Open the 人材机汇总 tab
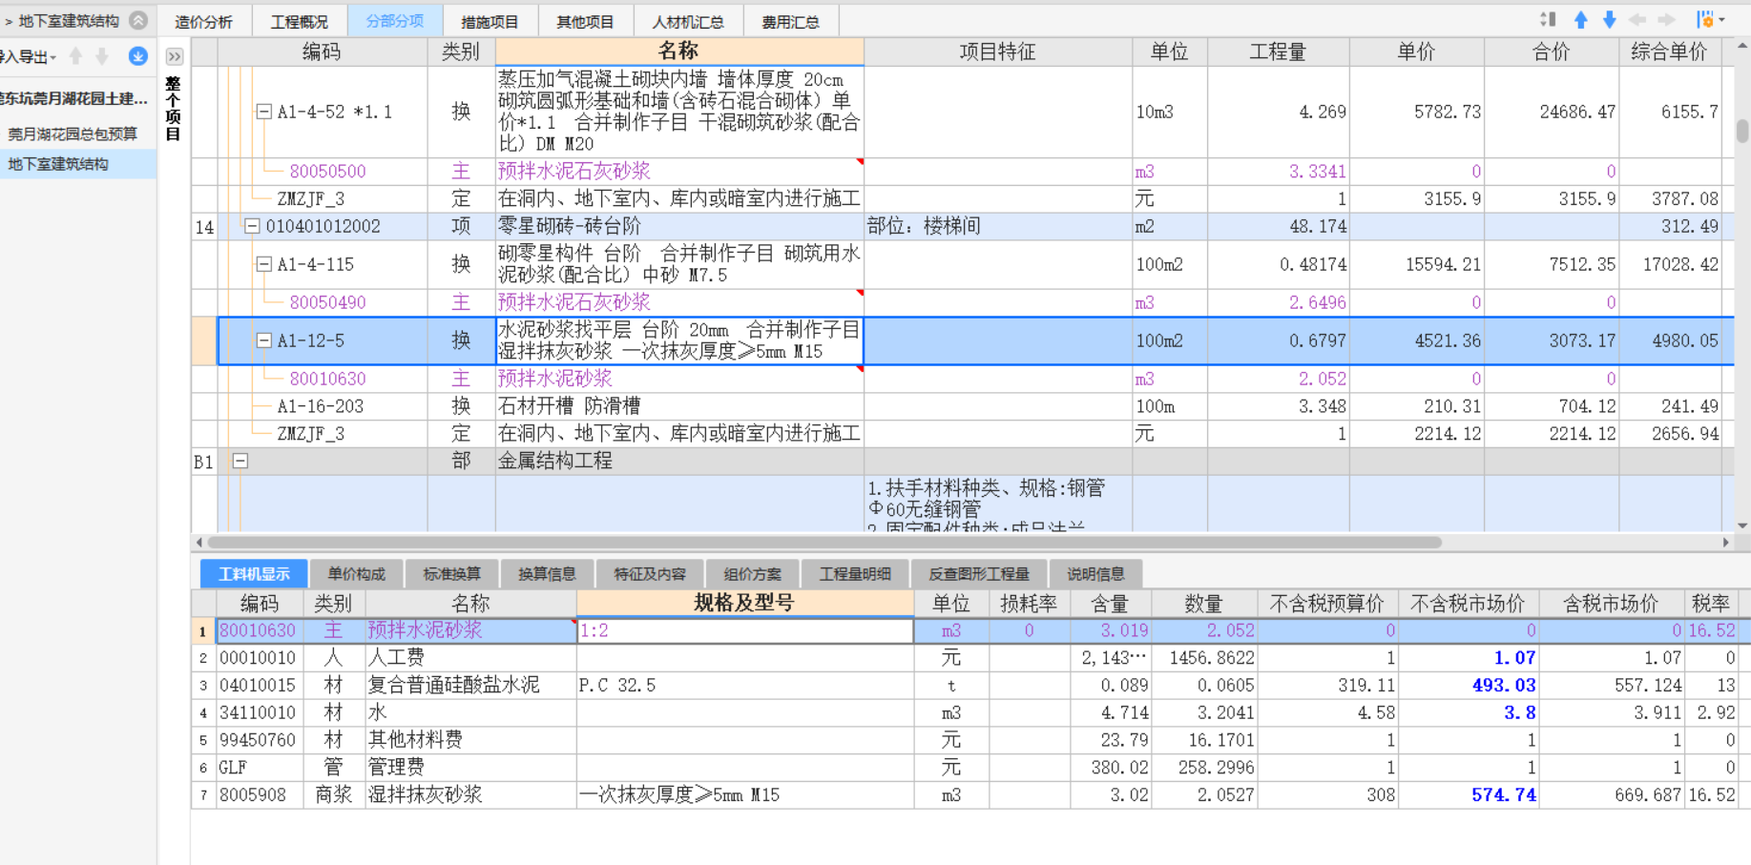Viewport: 1751px width, 865px height. click(x=687, y=21)
